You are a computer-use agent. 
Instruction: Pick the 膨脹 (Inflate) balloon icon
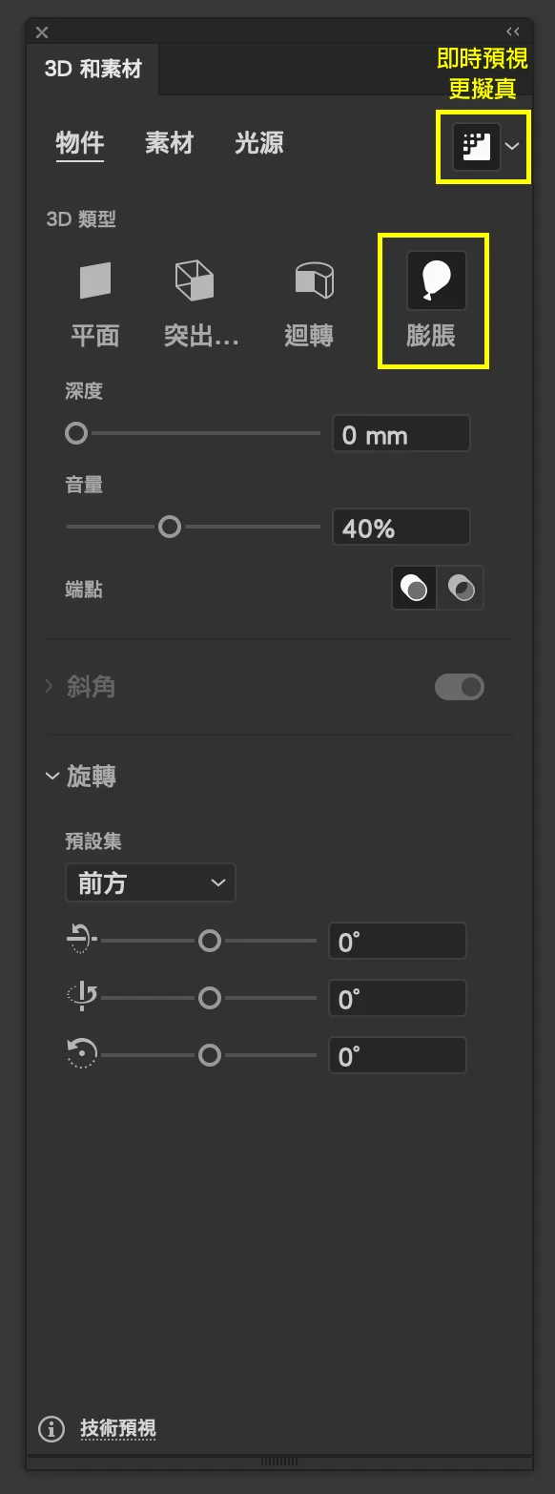click(x=437, y=280)
